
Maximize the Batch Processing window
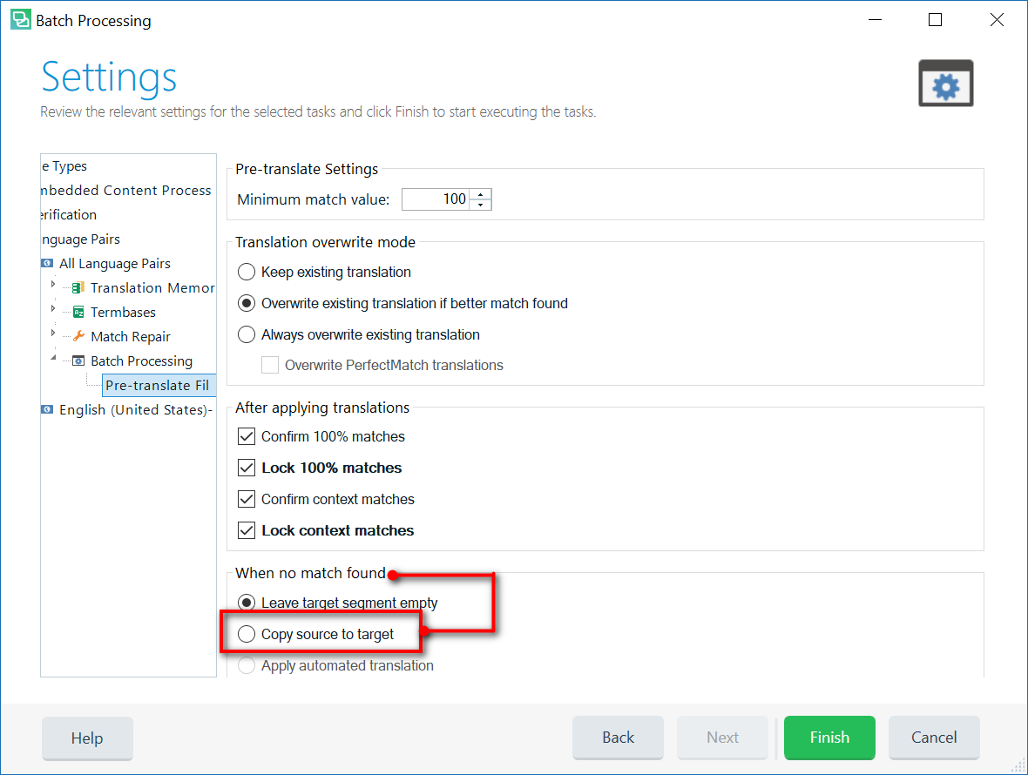pyautogui.click(x=936, y=20)
